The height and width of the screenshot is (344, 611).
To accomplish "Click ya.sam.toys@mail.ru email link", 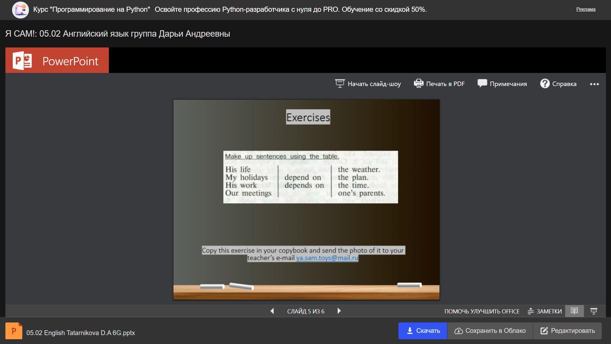I will tap(327, 258).
